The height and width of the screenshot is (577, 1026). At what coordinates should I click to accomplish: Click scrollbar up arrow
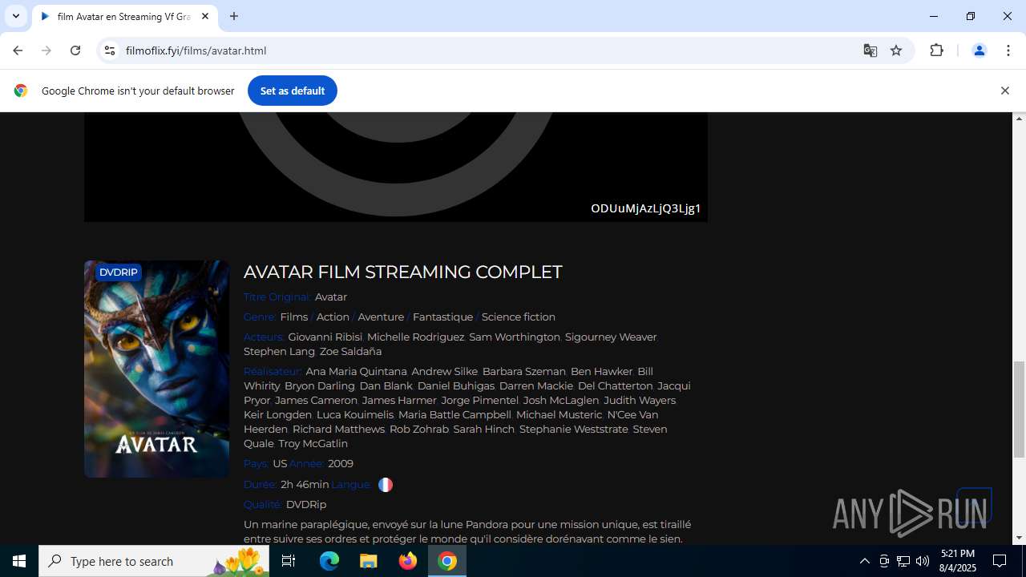pos(1020,119)
